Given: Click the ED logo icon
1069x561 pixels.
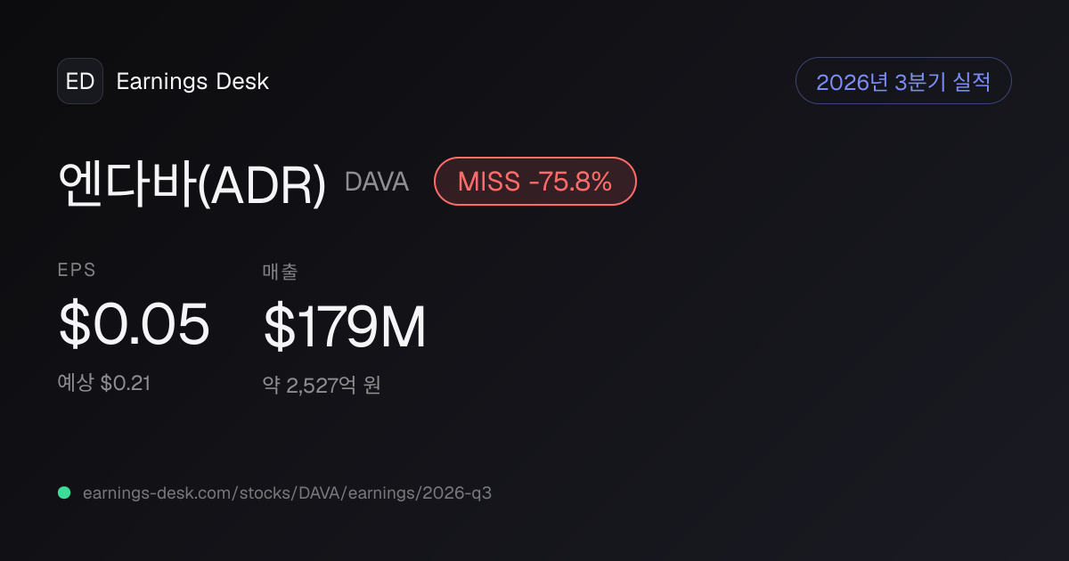Looking at the screenshot, I should (80, 81).
